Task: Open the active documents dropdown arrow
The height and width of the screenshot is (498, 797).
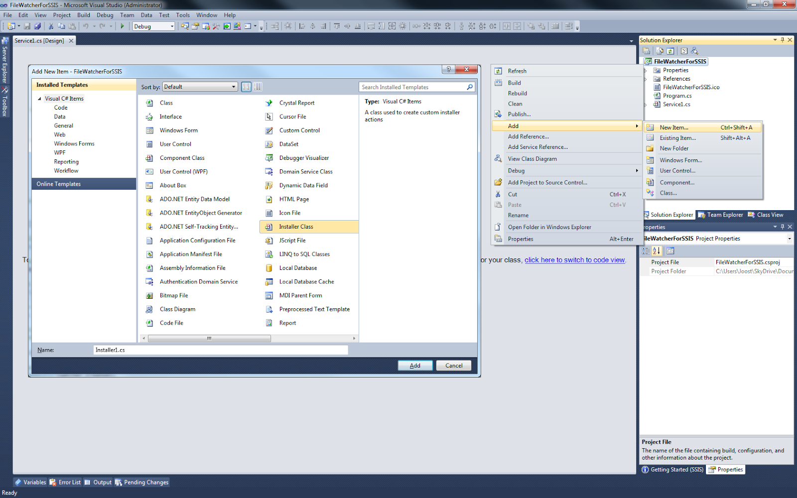Action: pos(632,41)
